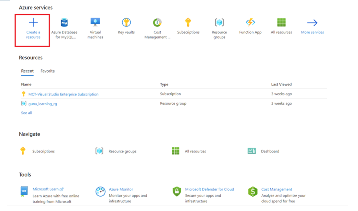The width and height of the screenshot is (358, 211).
Task: Open the Function App lightning icon
Action: pyautogui.click(x=250, y=22)
